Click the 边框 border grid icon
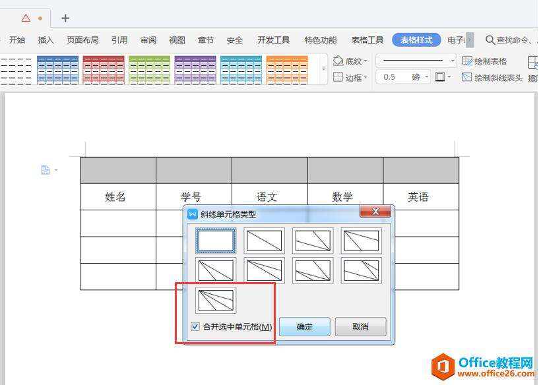 click(x=338, y=77)
